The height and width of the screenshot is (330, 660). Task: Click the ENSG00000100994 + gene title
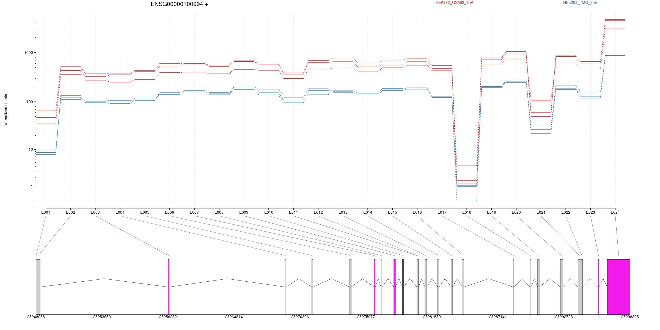[x=179, y=4]
